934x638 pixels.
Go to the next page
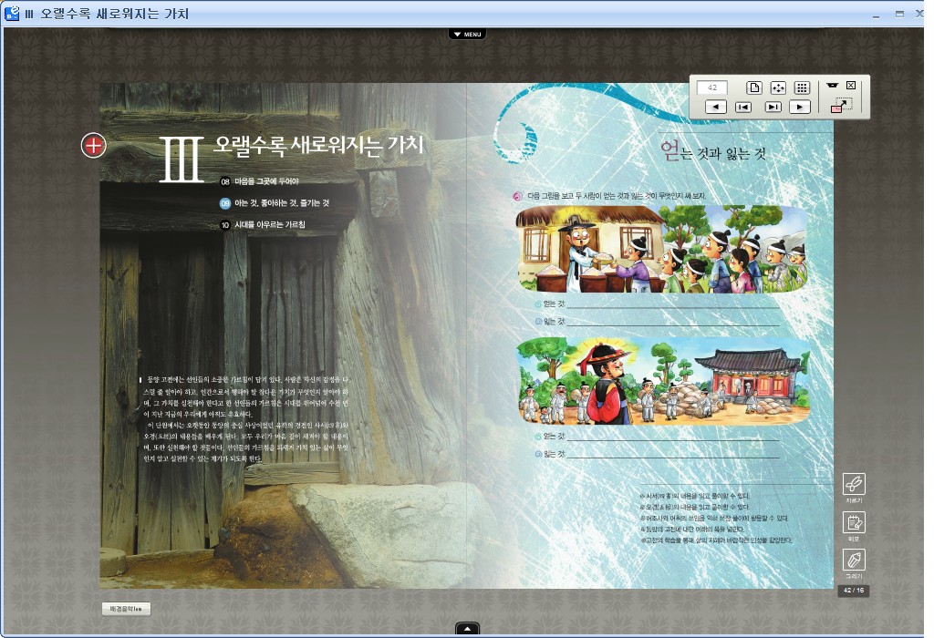(800, 107)
